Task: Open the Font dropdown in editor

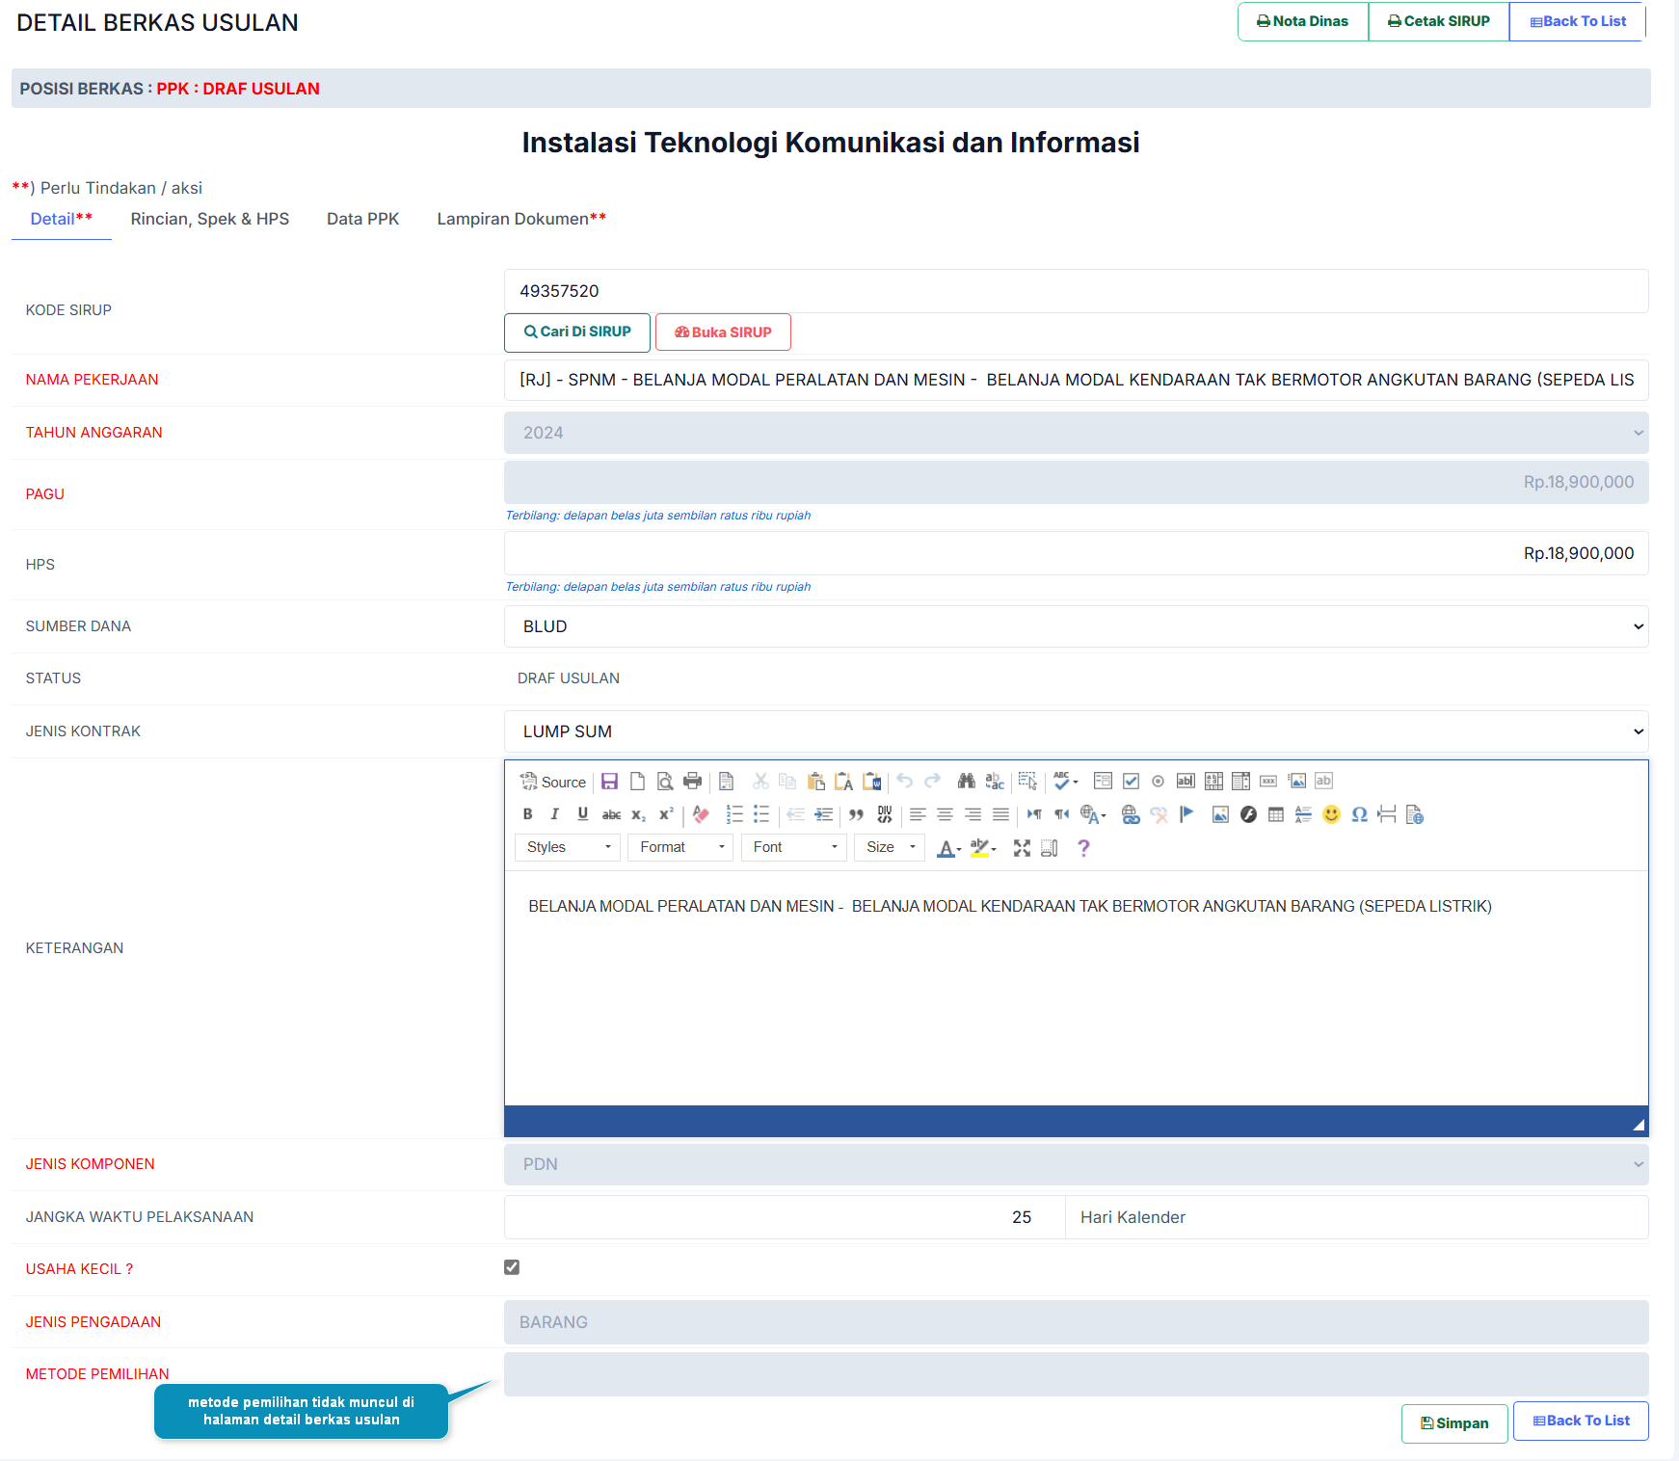Action: (793, 847)
